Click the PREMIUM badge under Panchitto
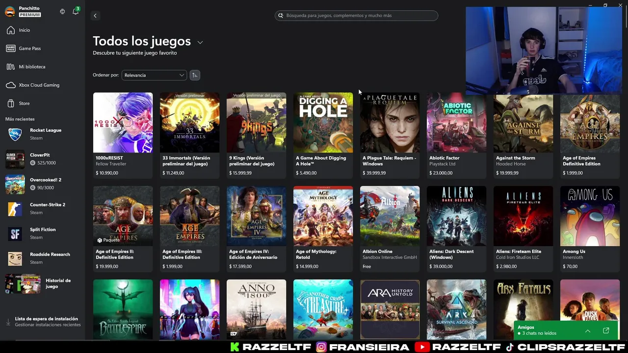628x353 pixels. (x=29, y=15)
